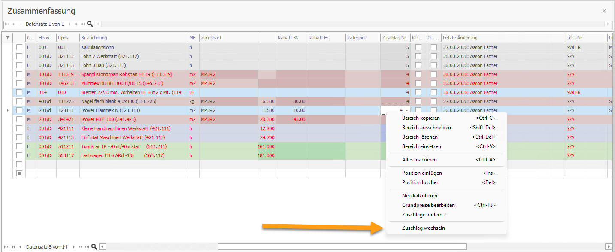Click left arrow of bottom horizontal scrollbar

(103, 247)
